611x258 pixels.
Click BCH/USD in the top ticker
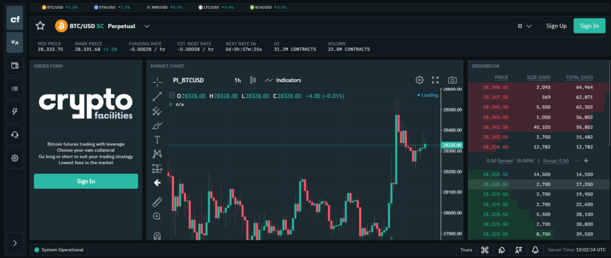pyautogui.click(x=263, y=7)
